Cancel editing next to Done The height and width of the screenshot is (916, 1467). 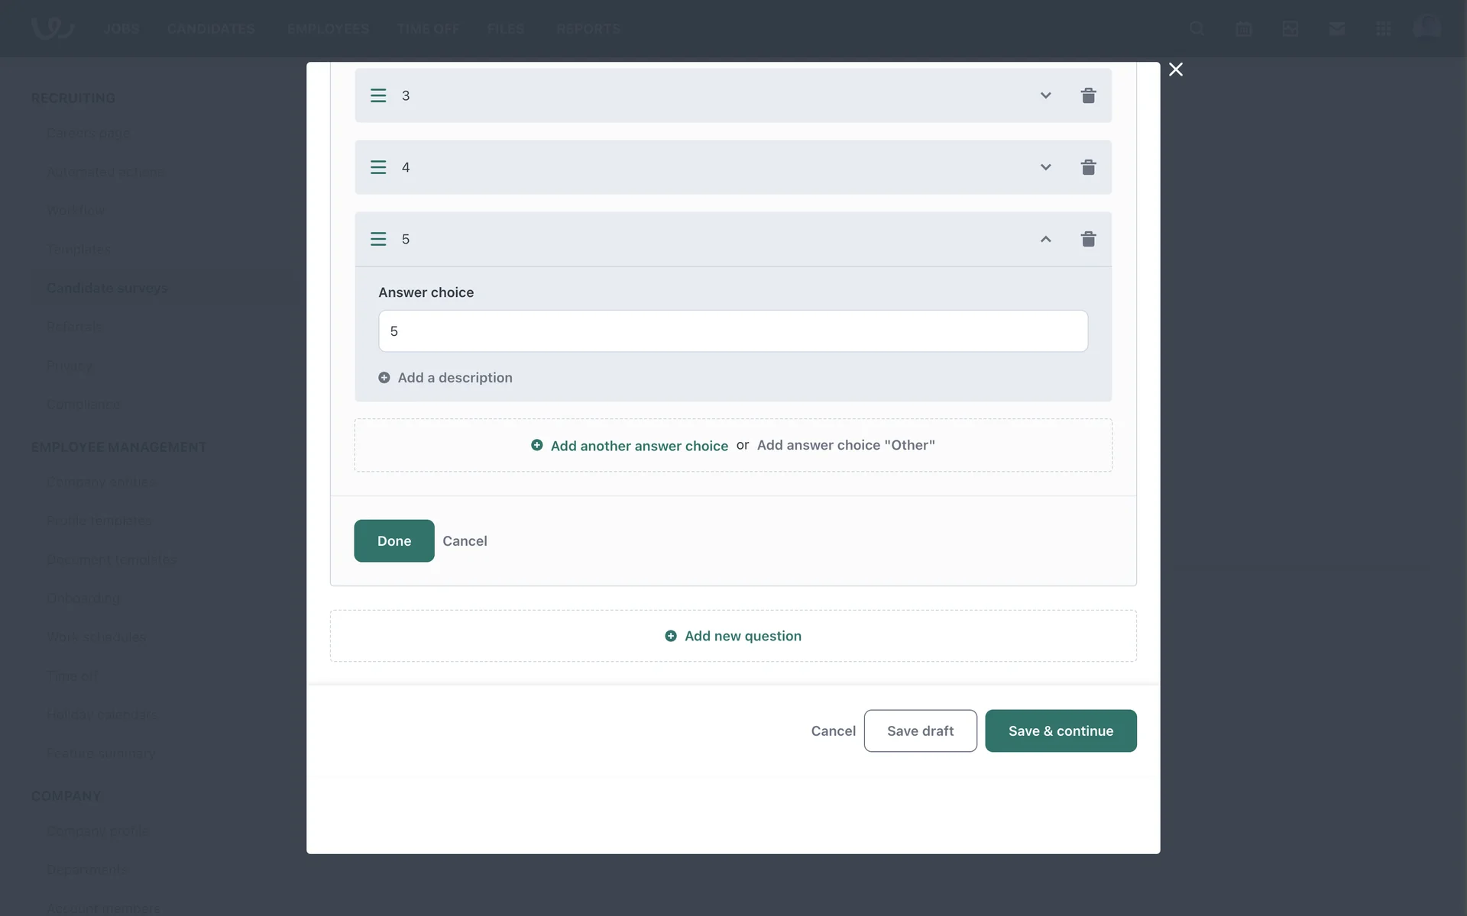pyautogui.click(x=465, y=541)
